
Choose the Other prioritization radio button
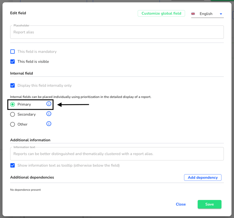pyautogui.click(x=13, y=125)
